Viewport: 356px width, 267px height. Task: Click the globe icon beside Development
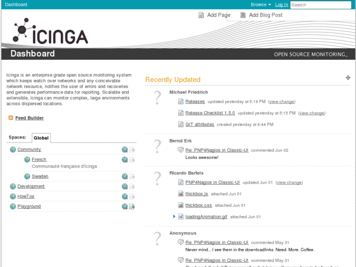pyautogui.click(x=13, y=186)
